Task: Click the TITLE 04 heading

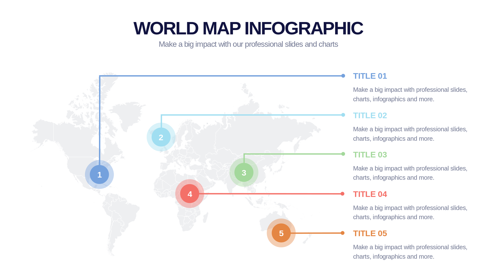Action: pos(370,194)
